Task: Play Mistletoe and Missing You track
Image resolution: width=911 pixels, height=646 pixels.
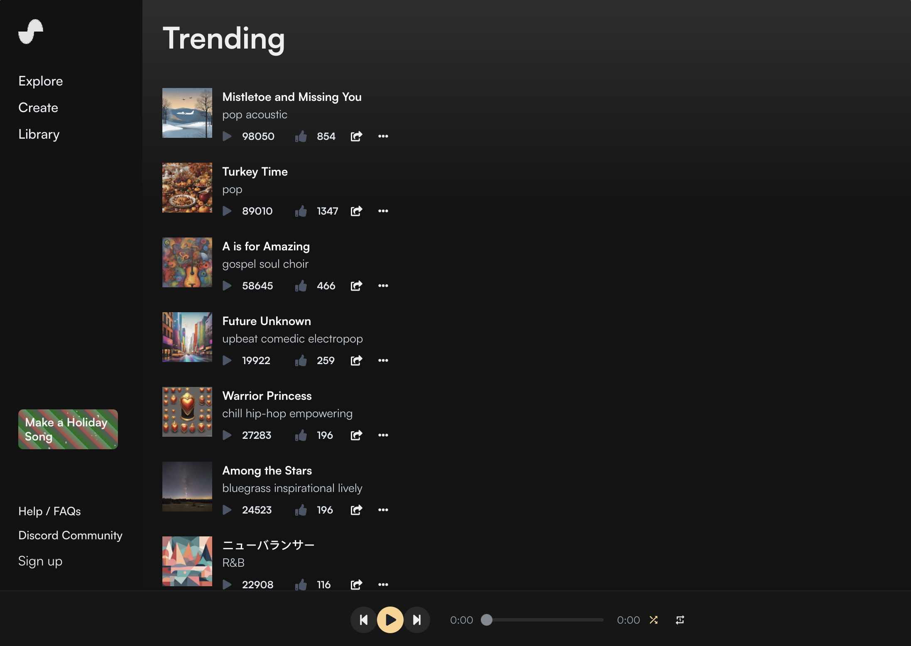Action: [x=227, y=136]
